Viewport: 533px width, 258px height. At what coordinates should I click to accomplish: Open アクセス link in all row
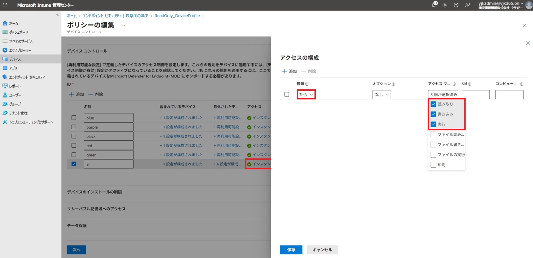pyautogui.click(x=259, y=164)
